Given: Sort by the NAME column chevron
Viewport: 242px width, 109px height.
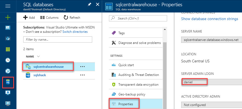Looking at the screenshot, I should tap(38, 56).
